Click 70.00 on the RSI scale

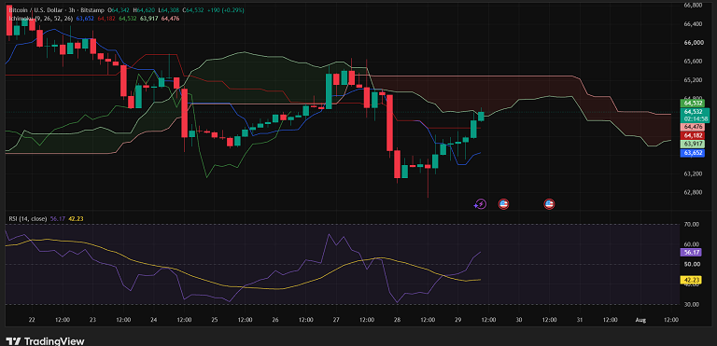pyautogui.click(x=693, y=225)
